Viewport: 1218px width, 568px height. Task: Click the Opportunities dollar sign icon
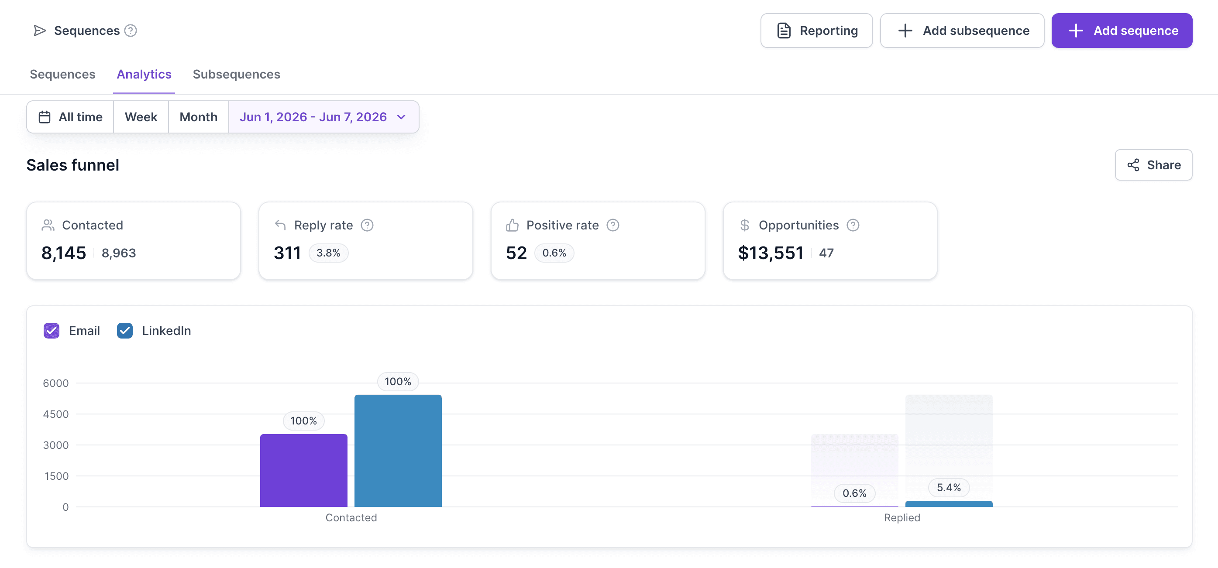click(x=744, y=225)
